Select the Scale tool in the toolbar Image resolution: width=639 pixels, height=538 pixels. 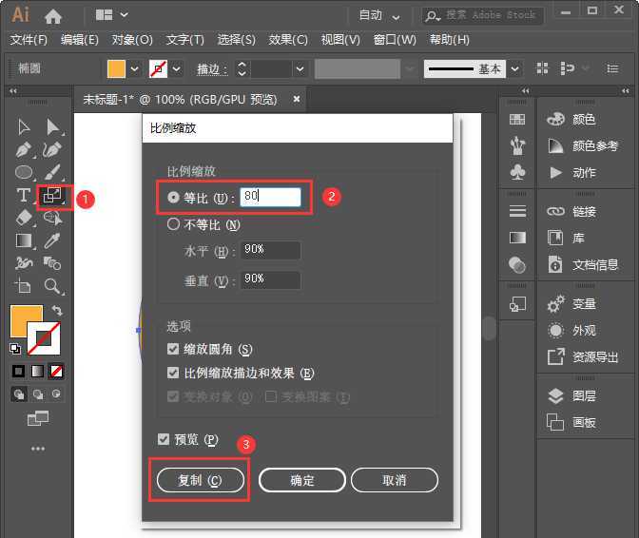(51, 196)
